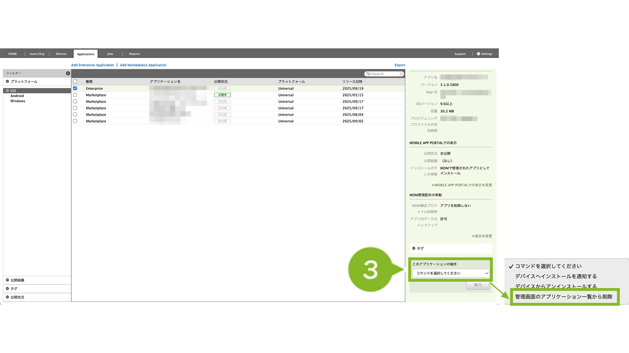Click the iOS platform radio icon
The image size is (629, 353).
tap(7, 91)
